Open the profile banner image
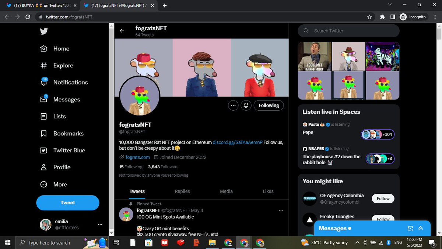This screenshot has height=249, width=442. click(201, 68)
